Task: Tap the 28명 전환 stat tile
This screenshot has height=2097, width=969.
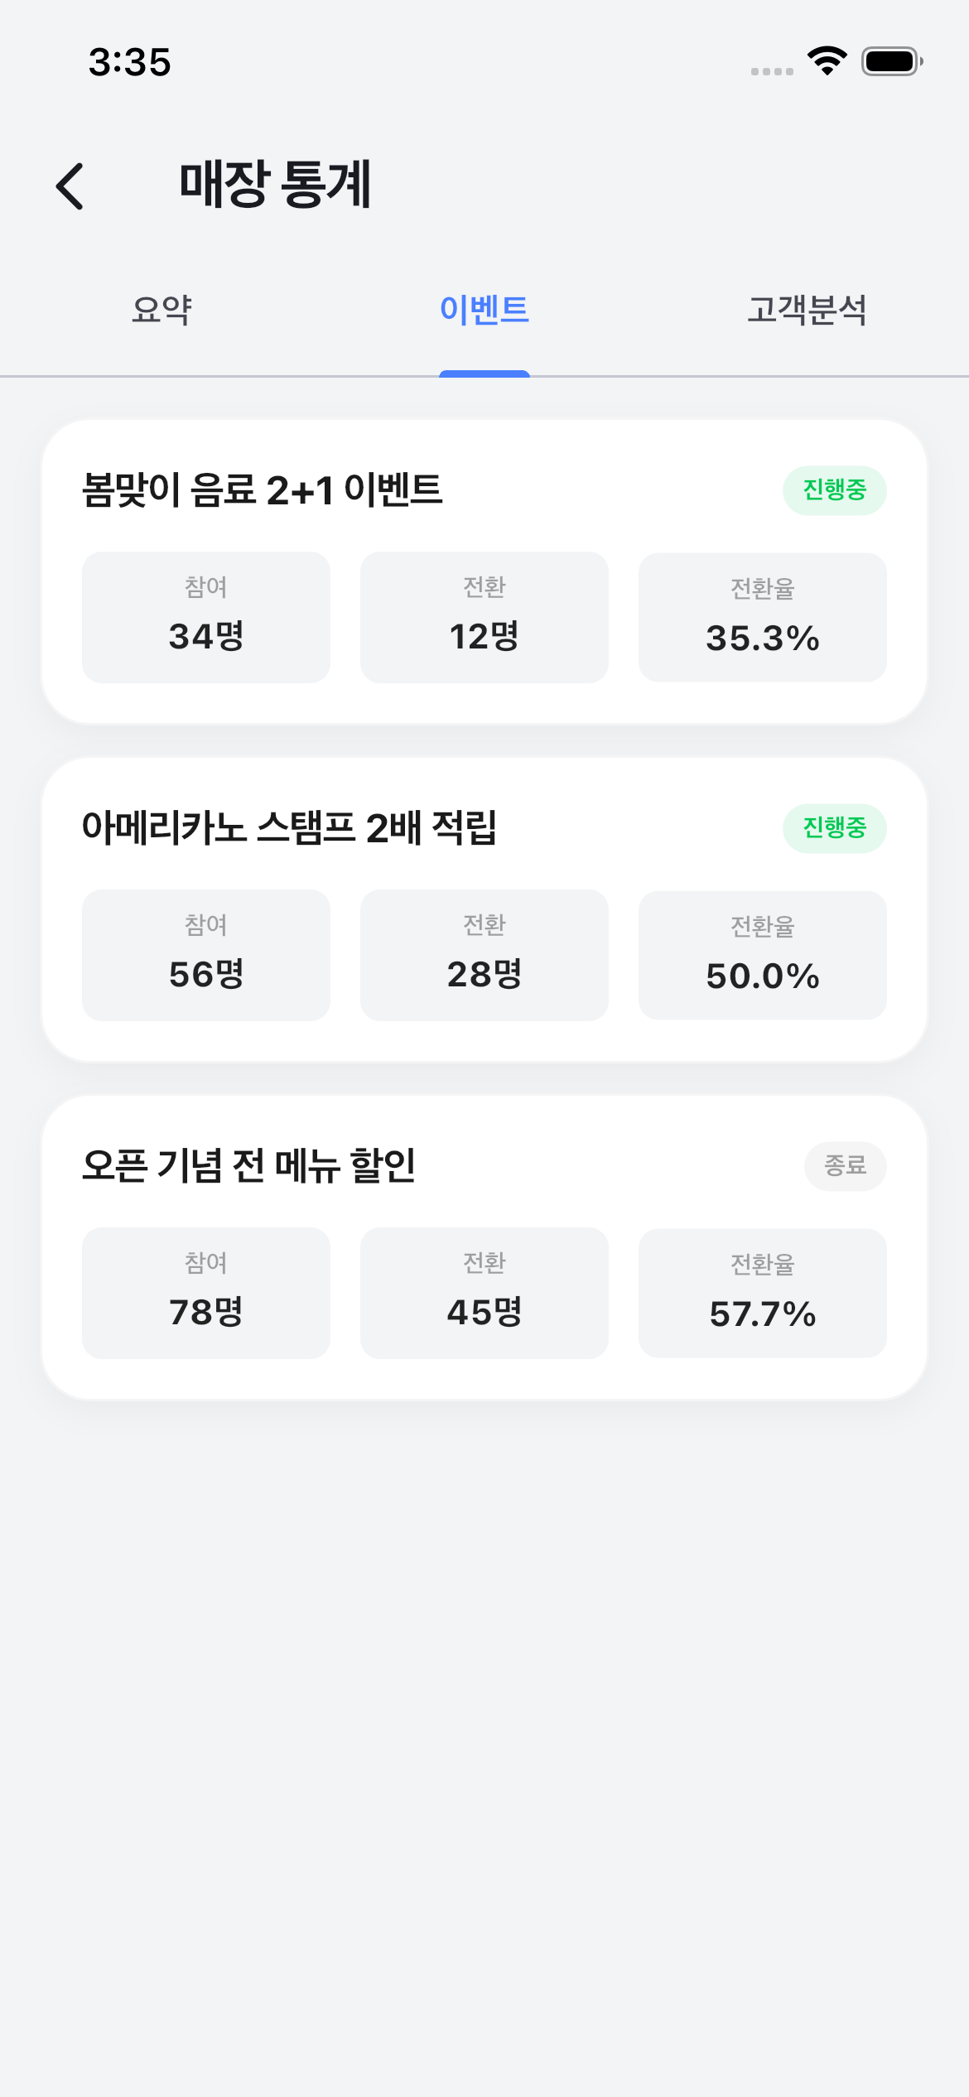Action: 485,956
